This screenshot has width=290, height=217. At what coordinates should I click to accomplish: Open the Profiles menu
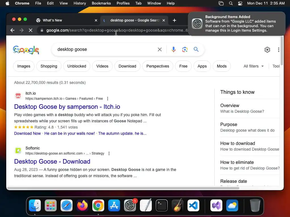pyautogui.click(x=123, y=3)
